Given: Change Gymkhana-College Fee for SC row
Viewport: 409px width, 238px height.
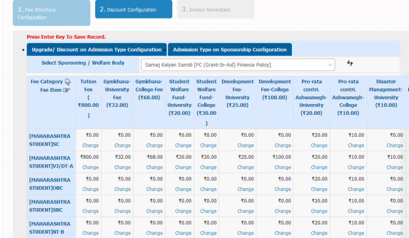Looking at the screenshot, I should [154, 145].
